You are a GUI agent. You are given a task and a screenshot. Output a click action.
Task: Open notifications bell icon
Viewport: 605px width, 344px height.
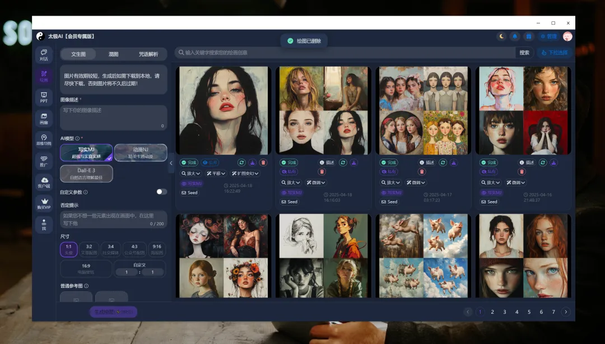(515, 36)
